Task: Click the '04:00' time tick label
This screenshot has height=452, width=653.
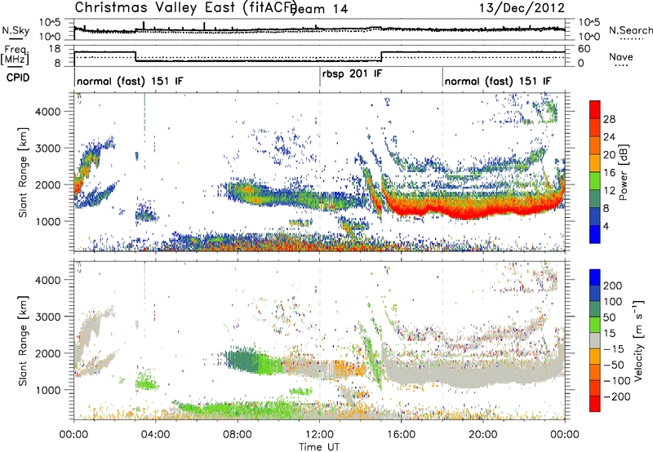Action: (155, 435)
